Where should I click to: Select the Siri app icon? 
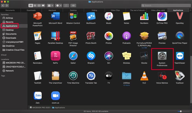(109, 56)
